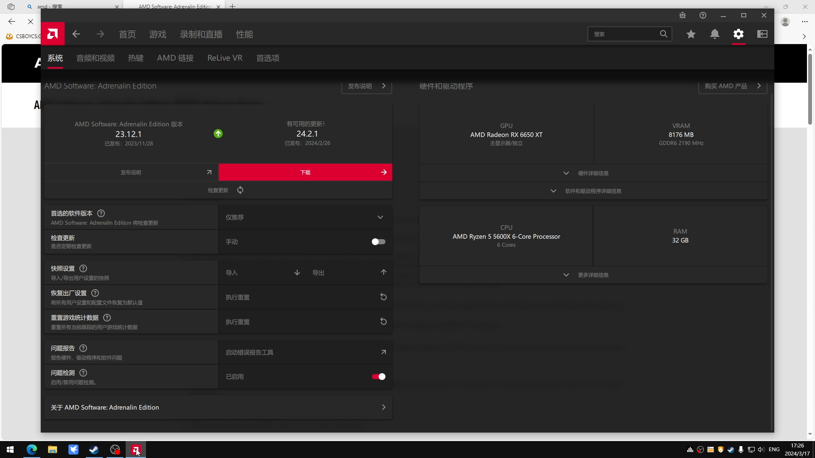Go forward with the AMD forward arrow
The image size is (815, 458).
click(x=100, y=34)
